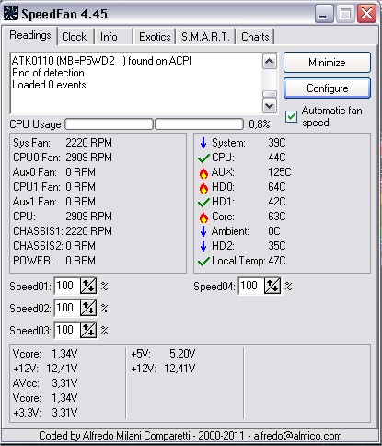The height and width of the screenshot is (446, 382).
Task: Adjust the Speed04 spinner arrows
Action: coord(272,286)
